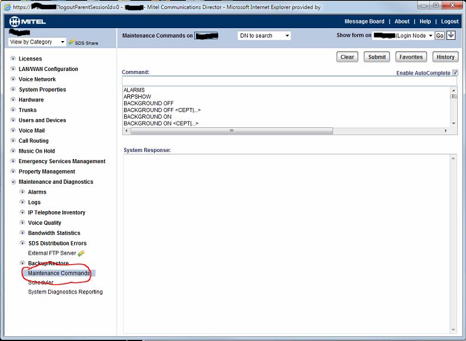466x341 pixels.
Task: Click inside the System Response area
Action: pos(287,244)
